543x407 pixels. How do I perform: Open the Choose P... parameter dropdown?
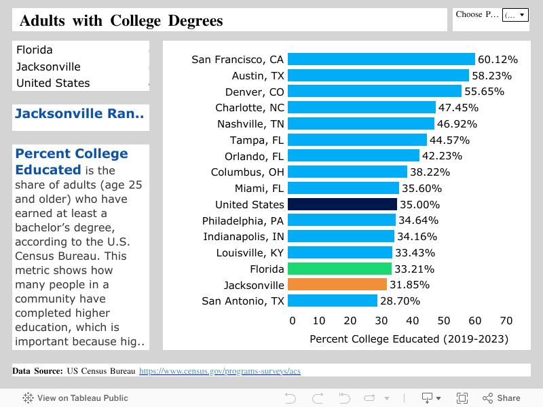click(x=515, y=14)
